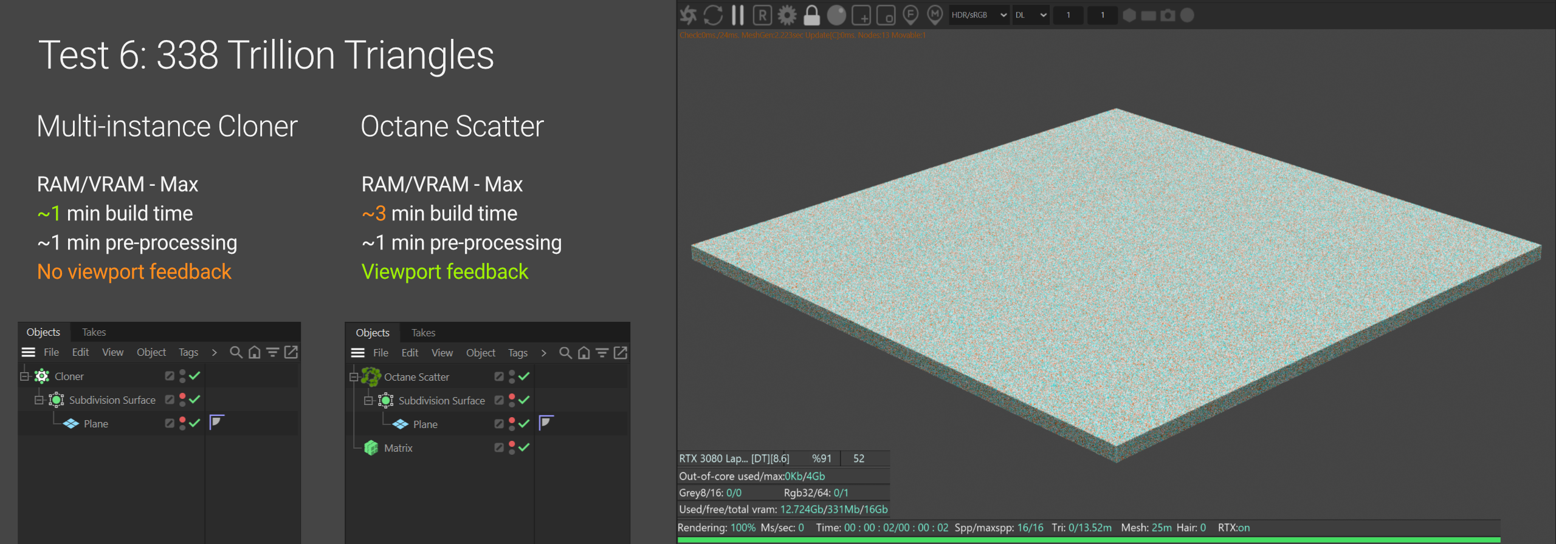
Task: Click the render region R icon
Action: point(762,15)
